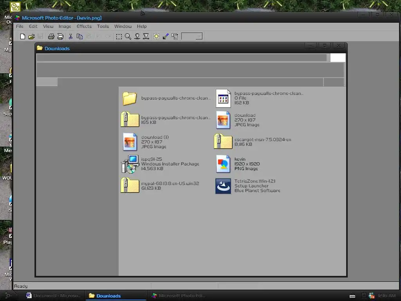Viewport: 401px width, 301px height.
Task: Create a new image with the New toolbar icon
Action: click(22, 36)
